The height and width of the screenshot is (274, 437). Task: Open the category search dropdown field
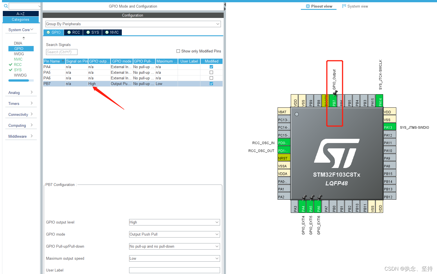25,6
